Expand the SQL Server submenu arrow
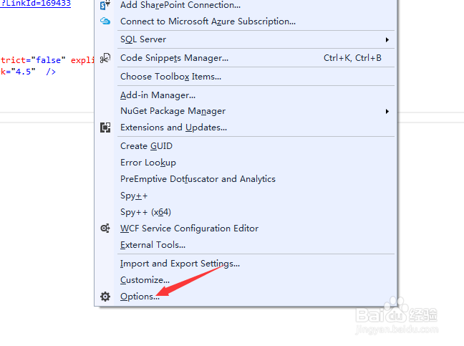 (x=387, y=39)
